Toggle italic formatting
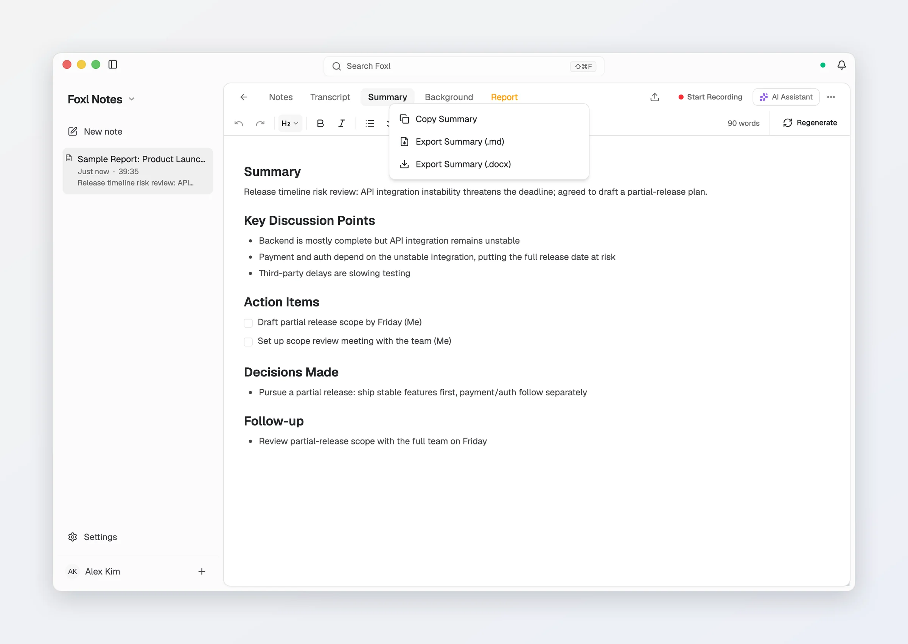This screenshot has width=908, height=644. tap(341, 123)
